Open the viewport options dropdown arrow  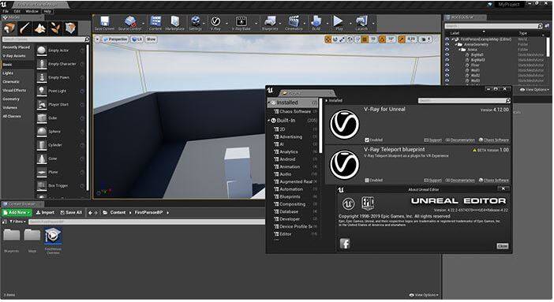(x=98, y=39)
